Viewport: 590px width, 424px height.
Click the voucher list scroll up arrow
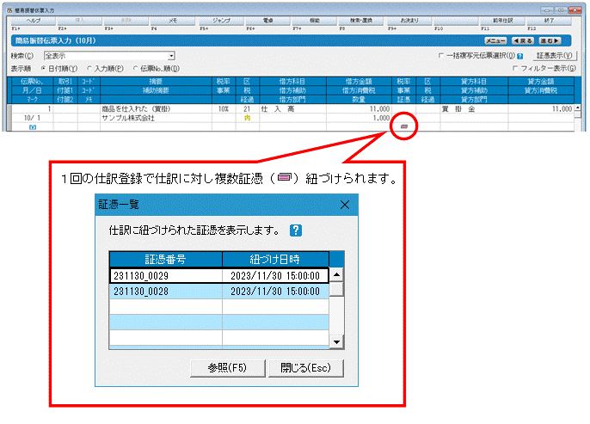[337, 274]
